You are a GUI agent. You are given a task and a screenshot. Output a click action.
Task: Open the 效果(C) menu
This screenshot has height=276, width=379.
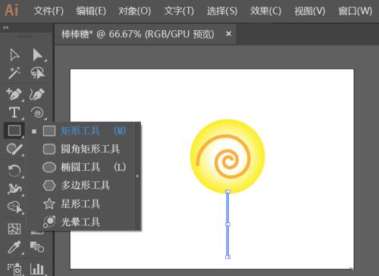[265, 11]
